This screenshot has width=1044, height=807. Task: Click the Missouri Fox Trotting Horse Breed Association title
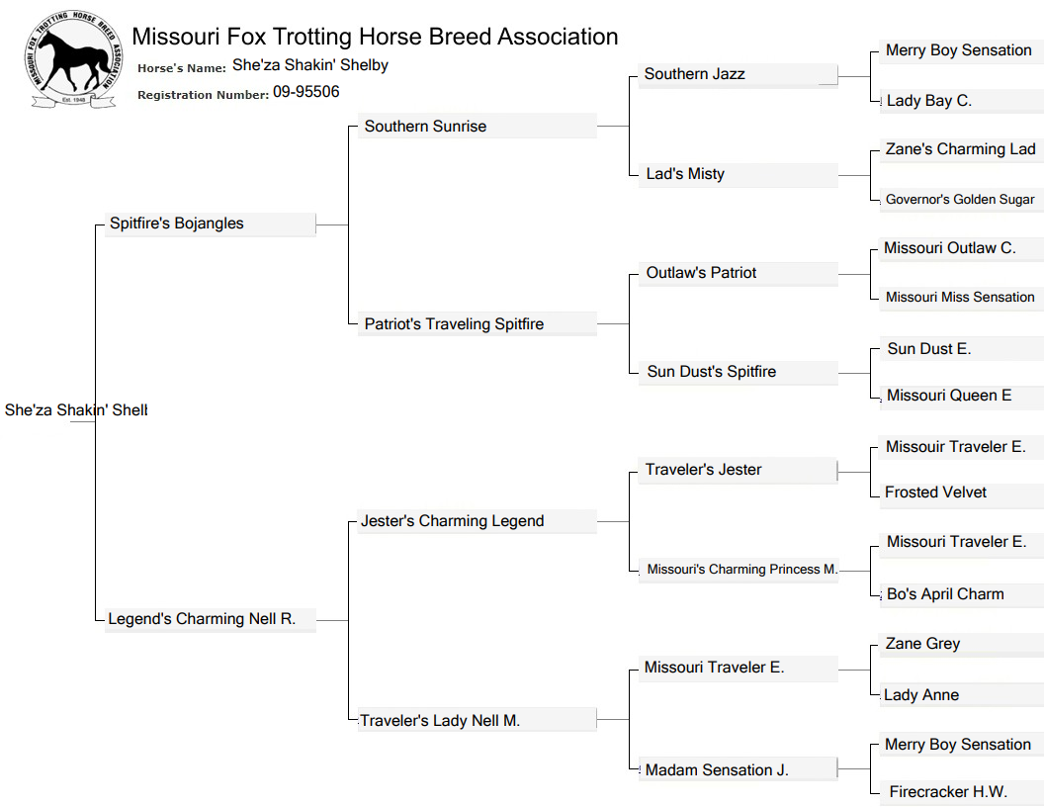[375, 37]
